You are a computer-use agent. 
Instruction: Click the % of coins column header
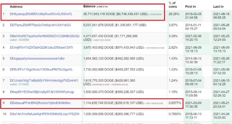click(172, 5)
